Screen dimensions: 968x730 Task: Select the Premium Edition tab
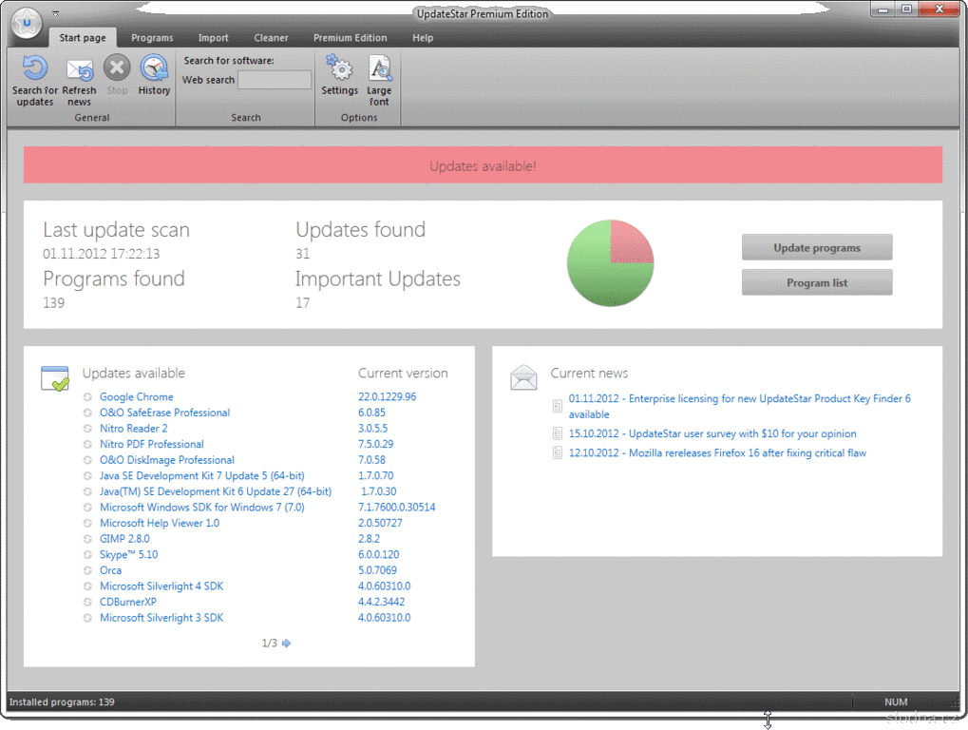pyautogui.click(x=350, y=38)
